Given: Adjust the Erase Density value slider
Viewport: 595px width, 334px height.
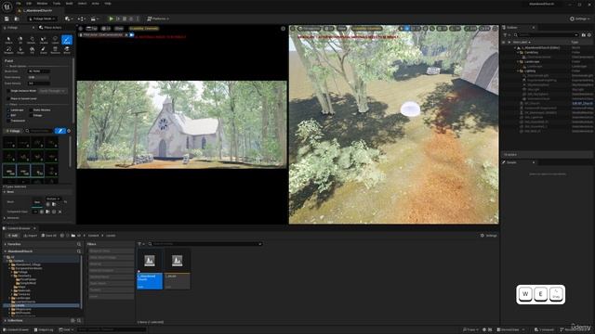Looking at the screenshot, I should [x=39, y=83].
